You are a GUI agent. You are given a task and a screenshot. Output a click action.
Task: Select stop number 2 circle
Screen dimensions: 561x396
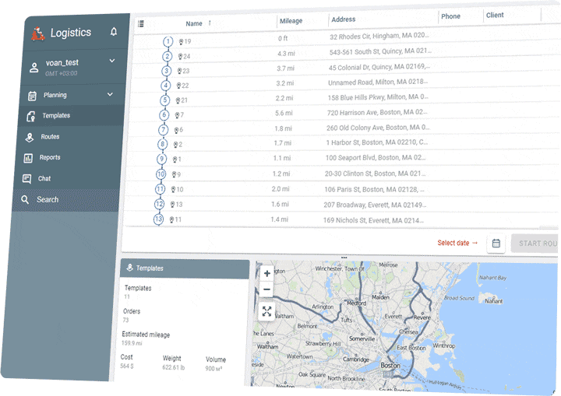tap(167, 57)
